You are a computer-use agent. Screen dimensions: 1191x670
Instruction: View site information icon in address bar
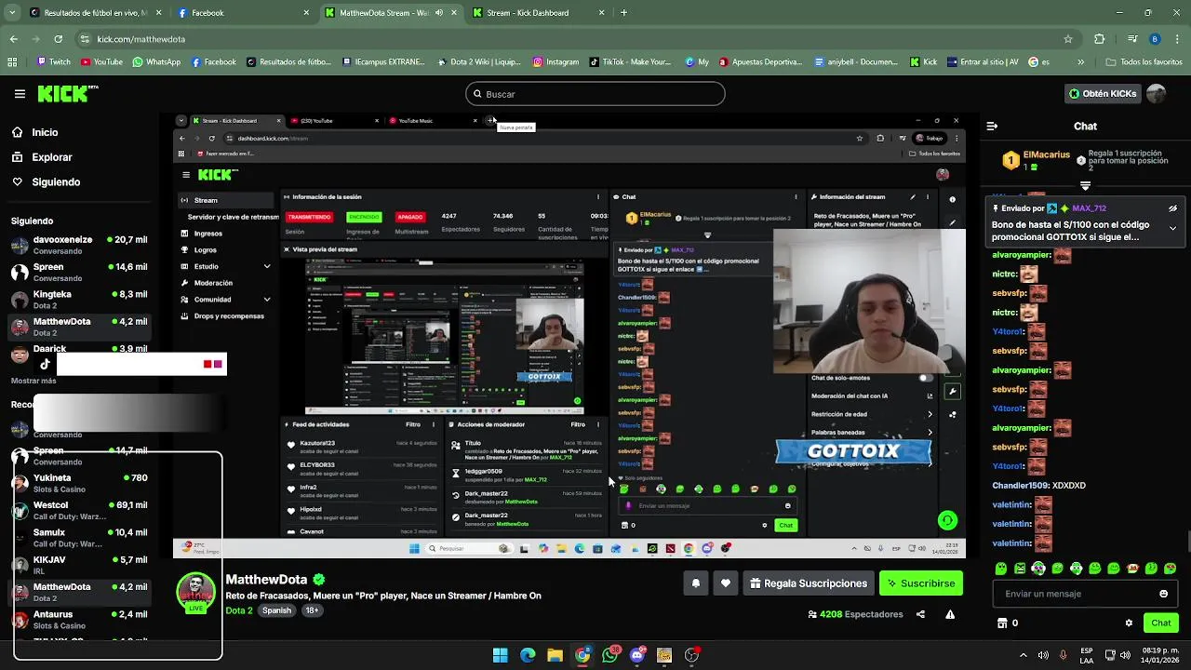click(85, 39)
